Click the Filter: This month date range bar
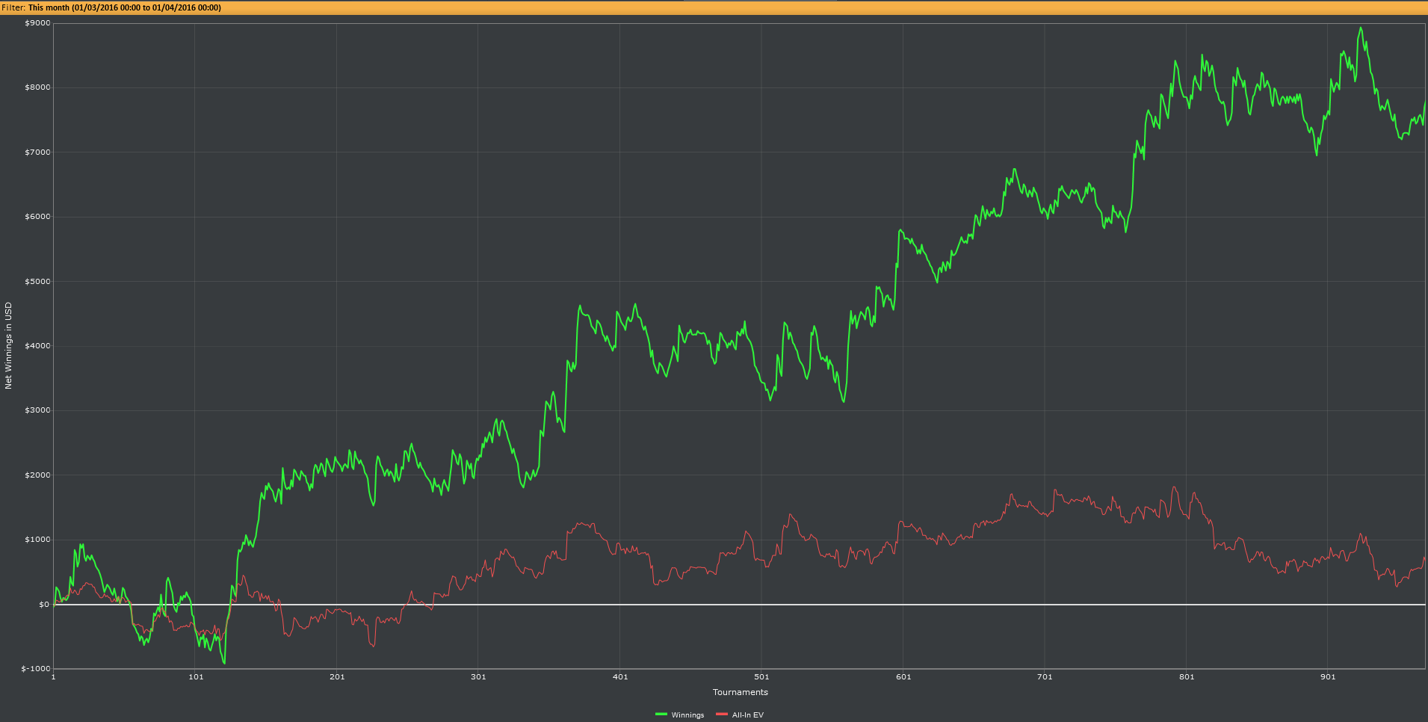This screenshot has width=1428, height=722. tap(714, 7)
